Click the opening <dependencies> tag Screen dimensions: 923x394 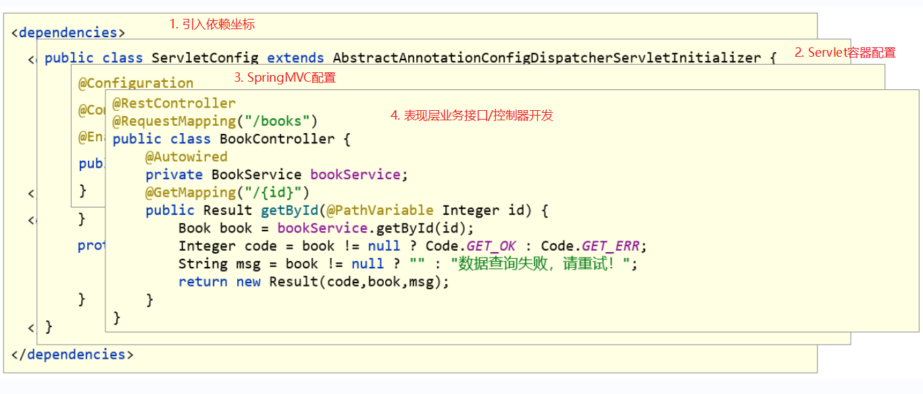68,32
